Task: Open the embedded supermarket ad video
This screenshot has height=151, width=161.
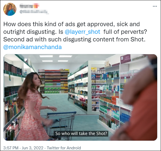Action: (x=80, y=97)
